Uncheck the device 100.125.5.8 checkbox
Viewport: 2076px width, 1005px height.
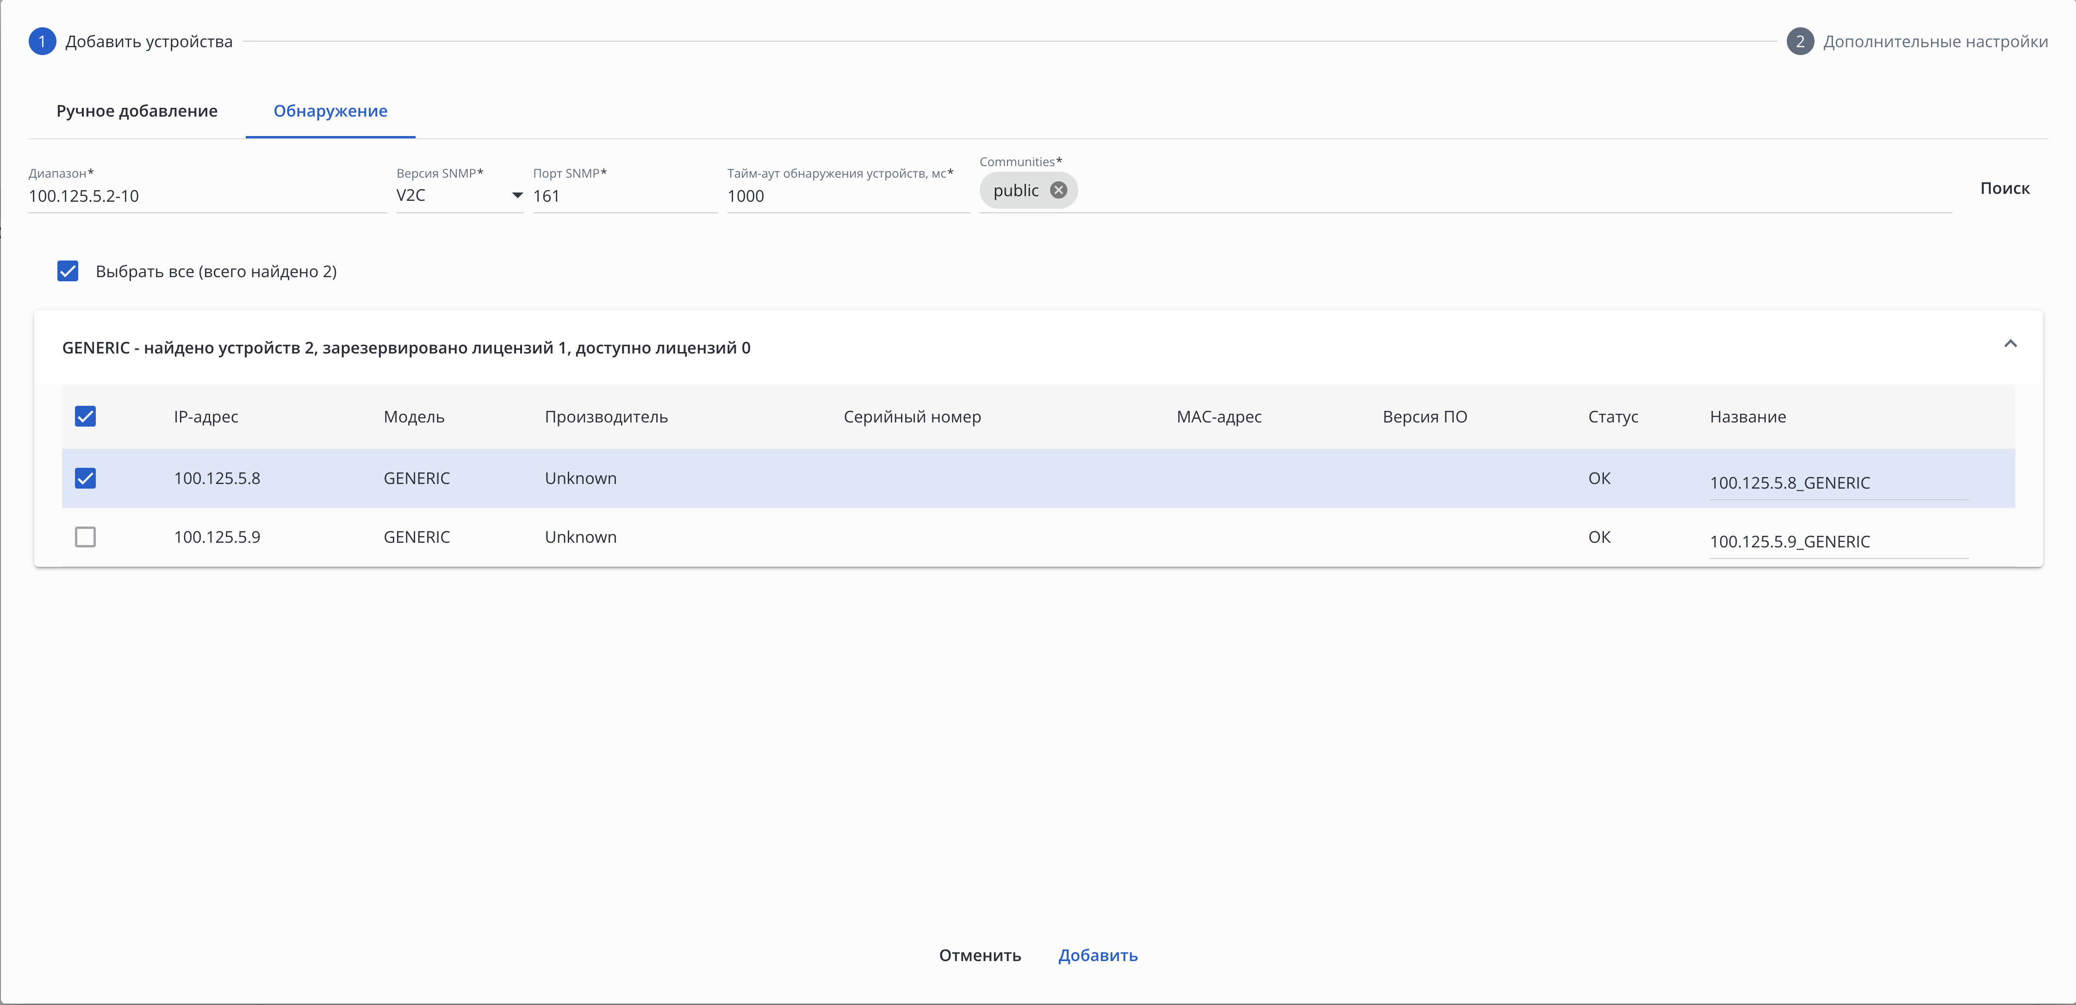pyautogui.click(x=86, y=479)
